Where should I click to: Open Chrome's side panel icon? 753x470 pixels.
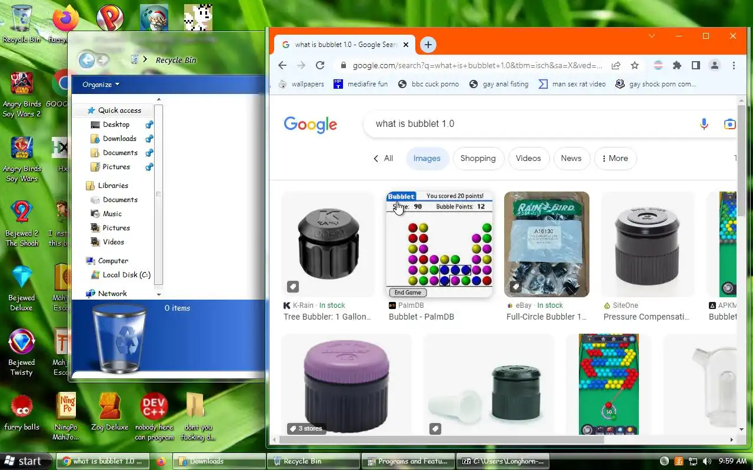(696, 65)
